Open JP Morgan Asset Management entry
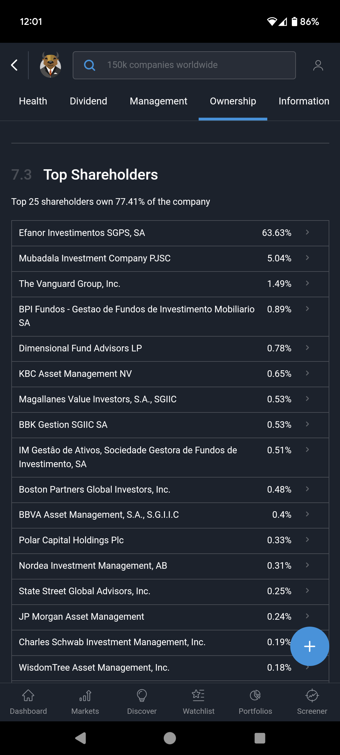 coord(170,617)
